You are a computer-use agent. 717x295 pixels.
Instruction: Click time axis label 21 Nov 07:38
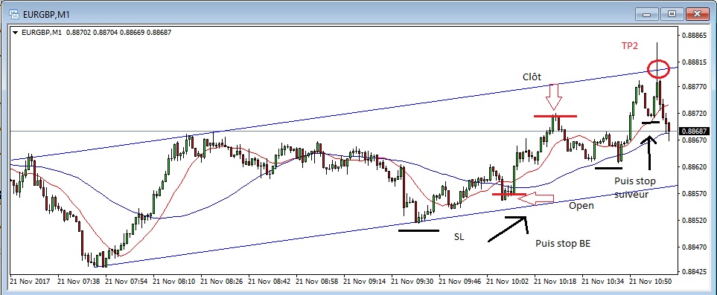click(x=80, y=282)
